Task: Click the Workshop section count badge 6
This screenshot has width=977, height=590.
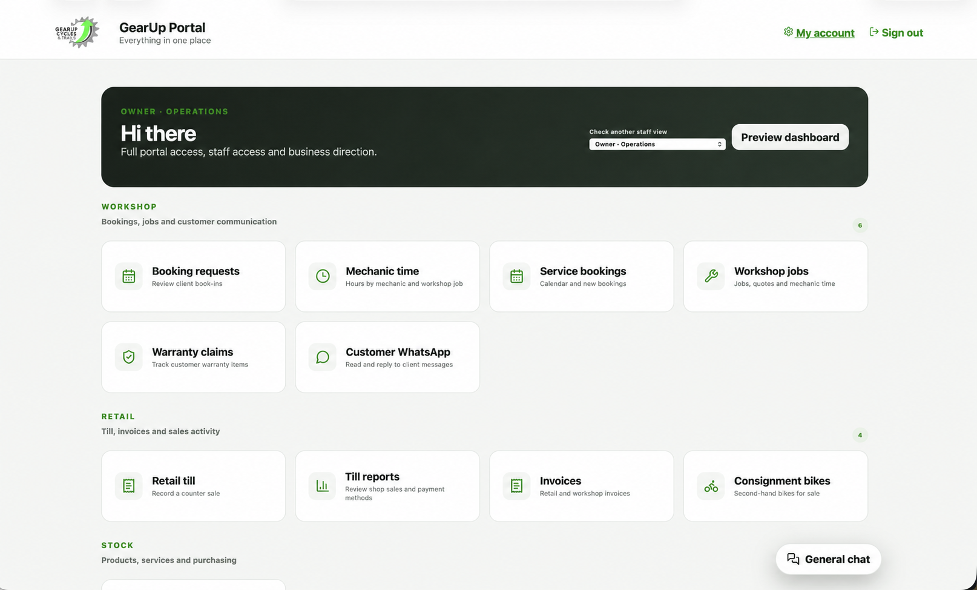Action: click(x=860, y=225)
